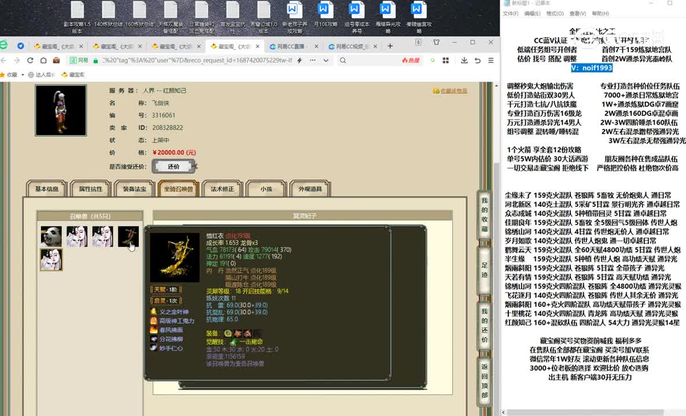Viewport: 686px width, 416px height.
Task: Select the 外观道具 tab
Action: 310,189
